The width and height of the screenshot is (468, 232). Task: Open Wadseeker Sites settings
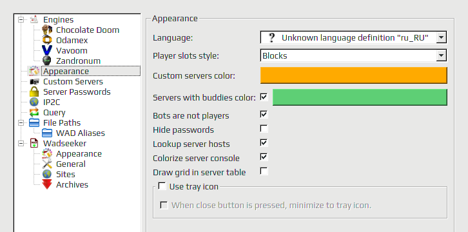pos(66,174)
